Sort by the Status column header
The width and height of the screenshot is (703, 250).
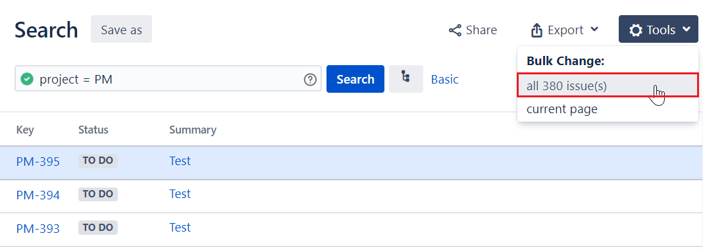coord(93,130)
